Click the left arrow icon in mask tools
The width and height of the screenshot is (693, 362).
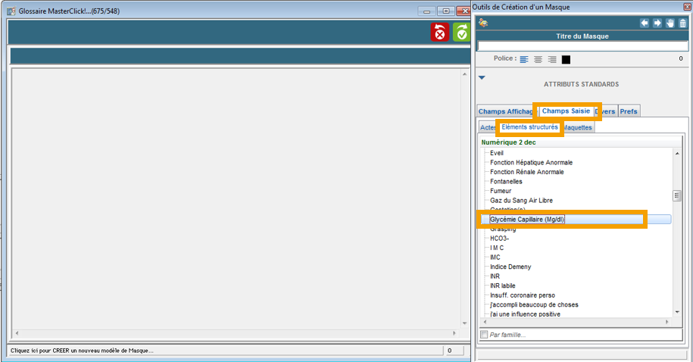(x=645, y=23)
